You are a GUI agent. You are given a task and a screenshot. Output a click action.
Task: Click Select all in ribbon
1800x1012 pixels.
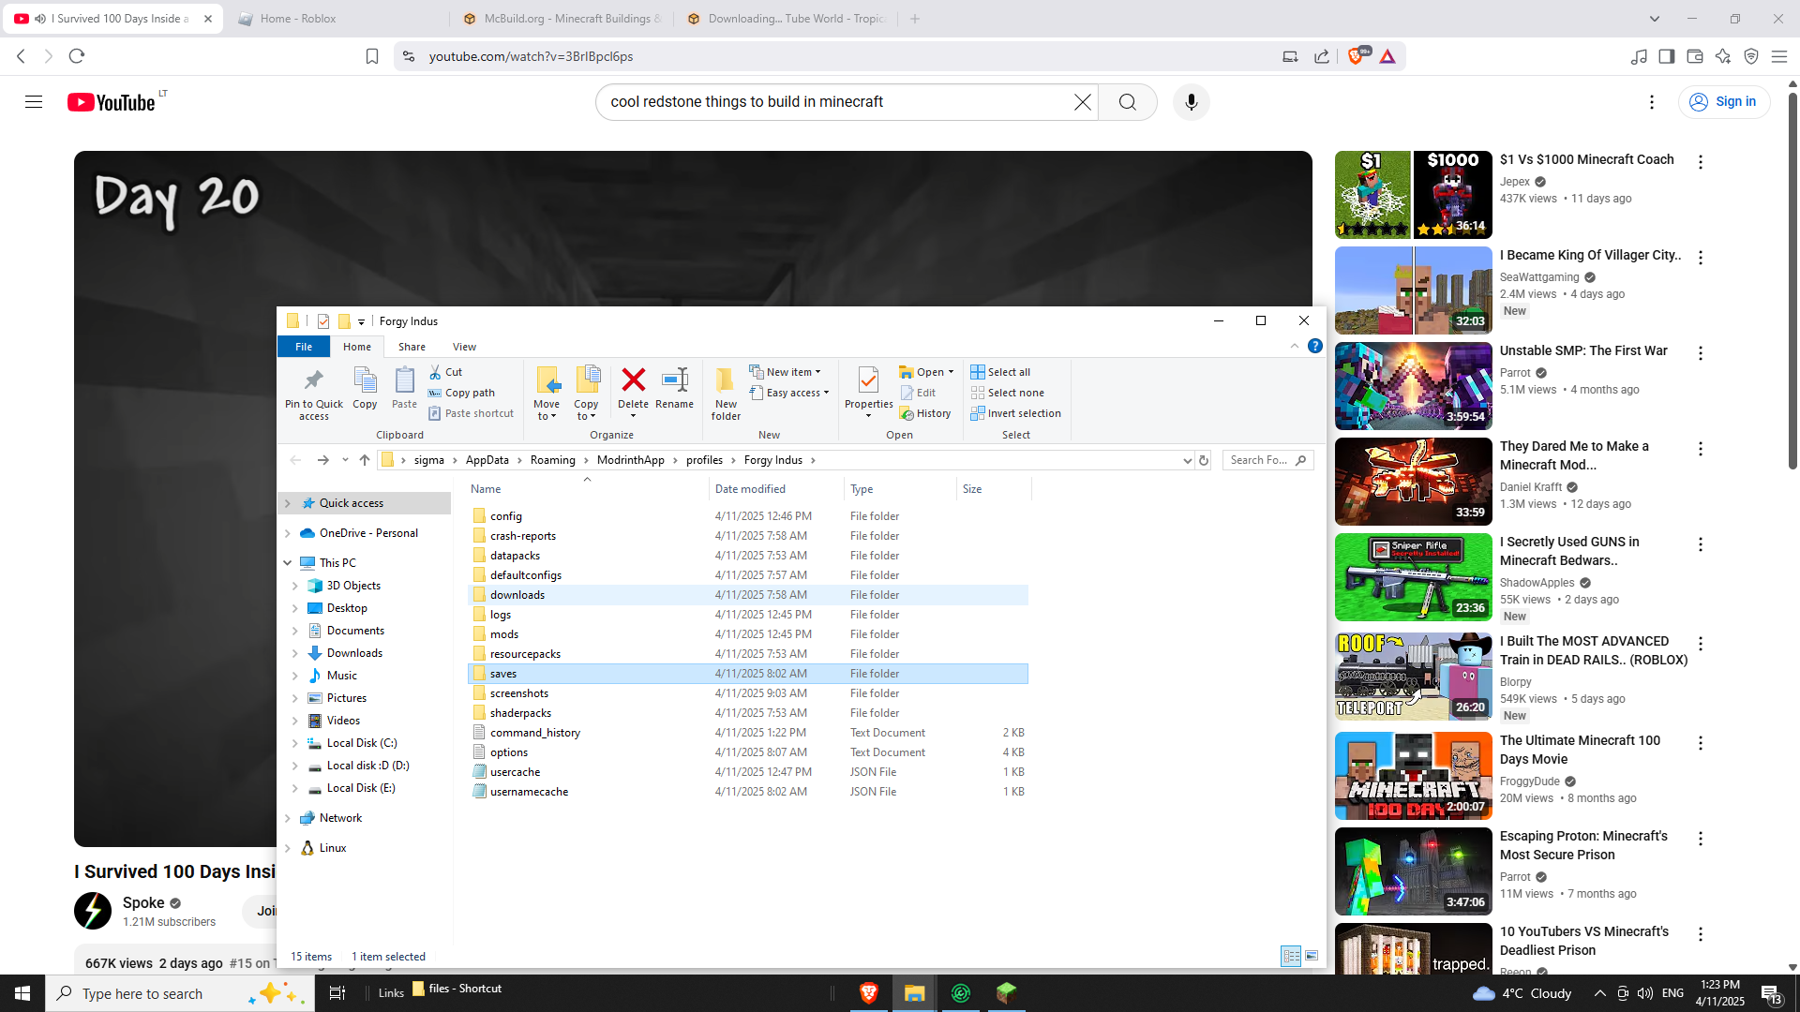pyautogui.click(x=1000, y=372)
